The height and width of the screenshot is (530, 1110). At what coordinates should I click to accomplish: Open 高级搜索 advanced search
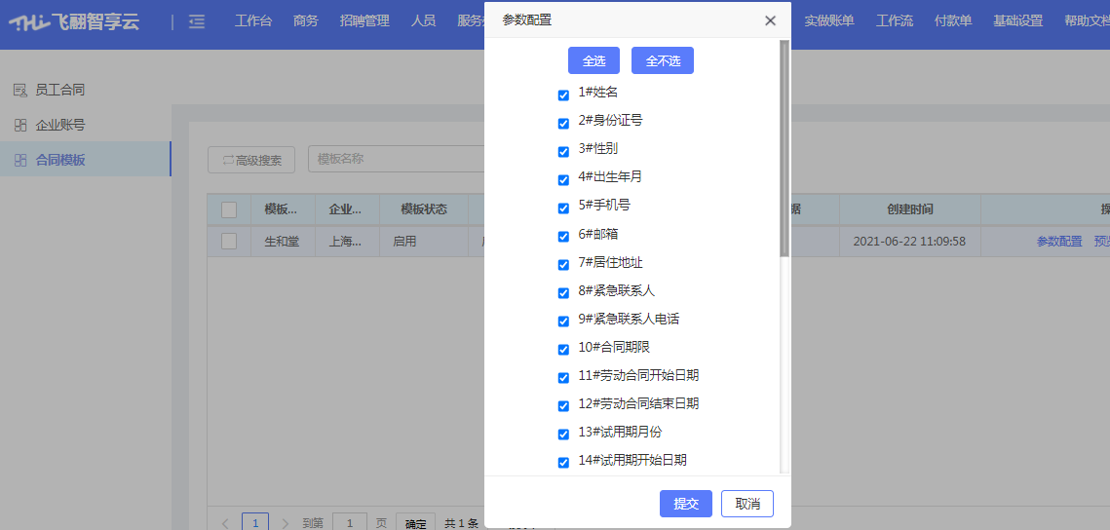click(251, 160)
